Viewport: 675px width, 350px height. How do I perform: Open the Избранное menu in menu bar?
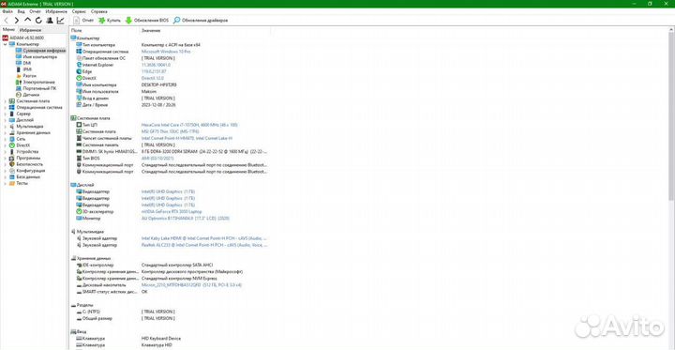56,11
